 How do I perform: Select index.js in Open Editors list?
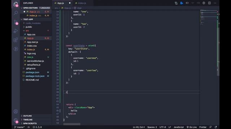(x=36, y=15)
